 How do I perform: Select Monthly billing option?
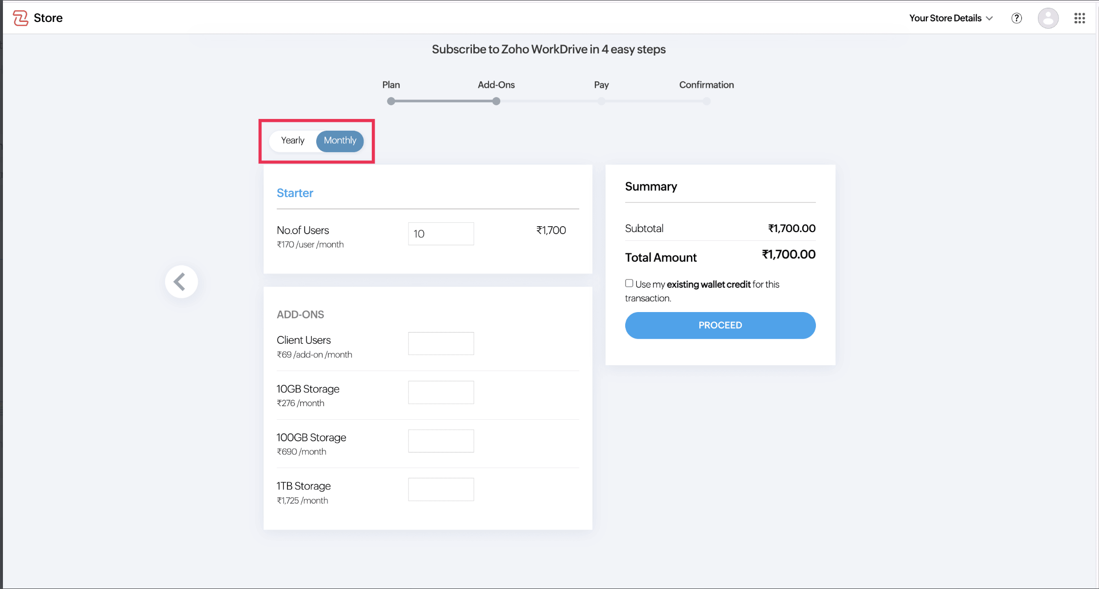click(340, 140)
